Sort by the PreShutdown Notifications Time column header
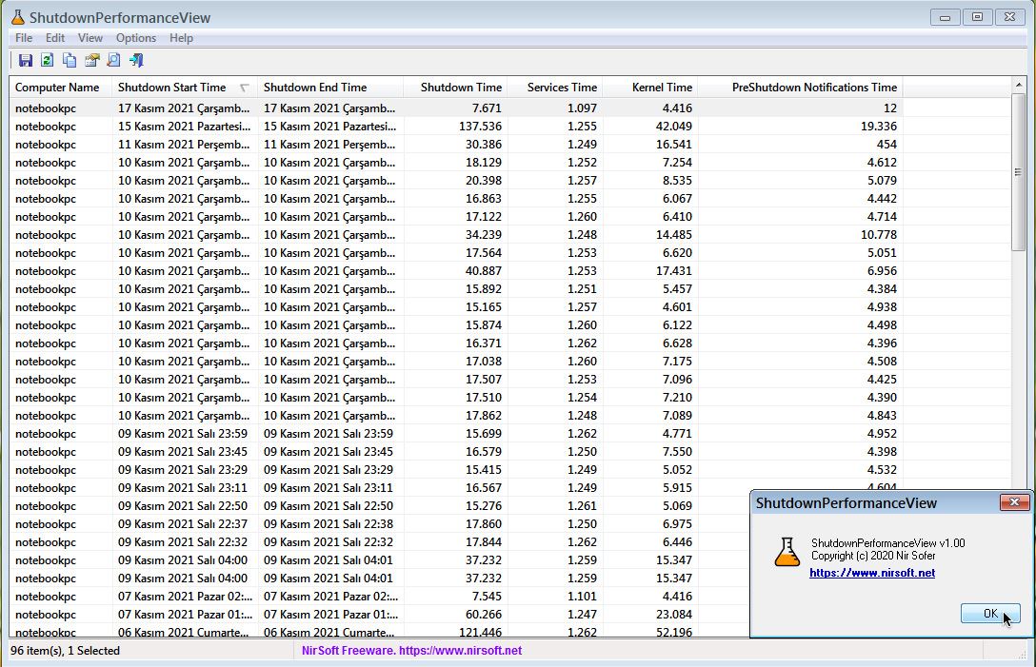 click(800, 88)
